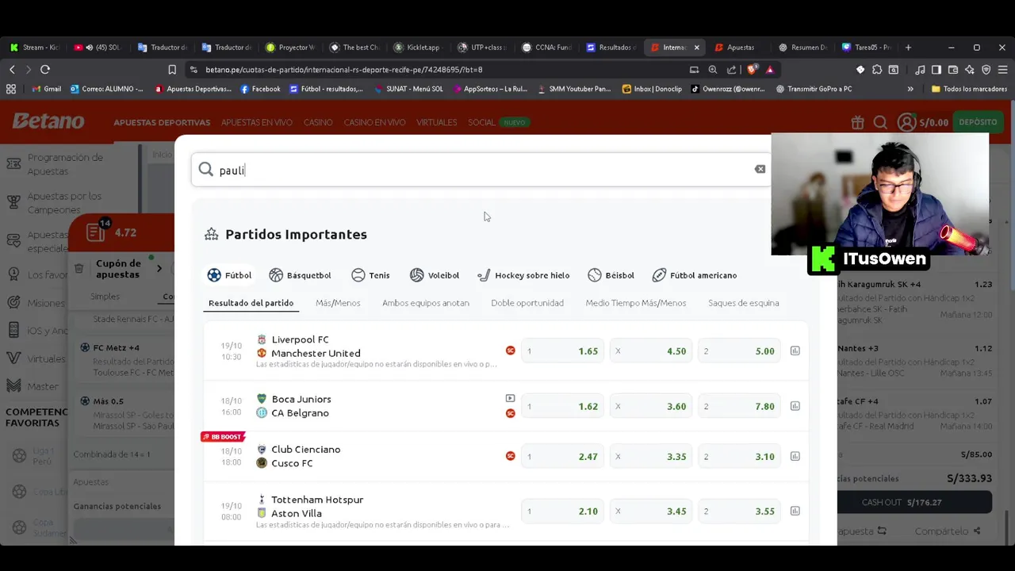Open Apuestas en Vivo menu
Viewport: 1015px width, 571px height.
(x=257, y=122)
